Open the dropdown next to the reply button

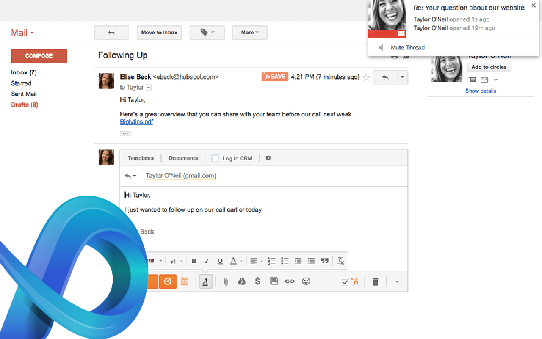click(x=402, y=77)
